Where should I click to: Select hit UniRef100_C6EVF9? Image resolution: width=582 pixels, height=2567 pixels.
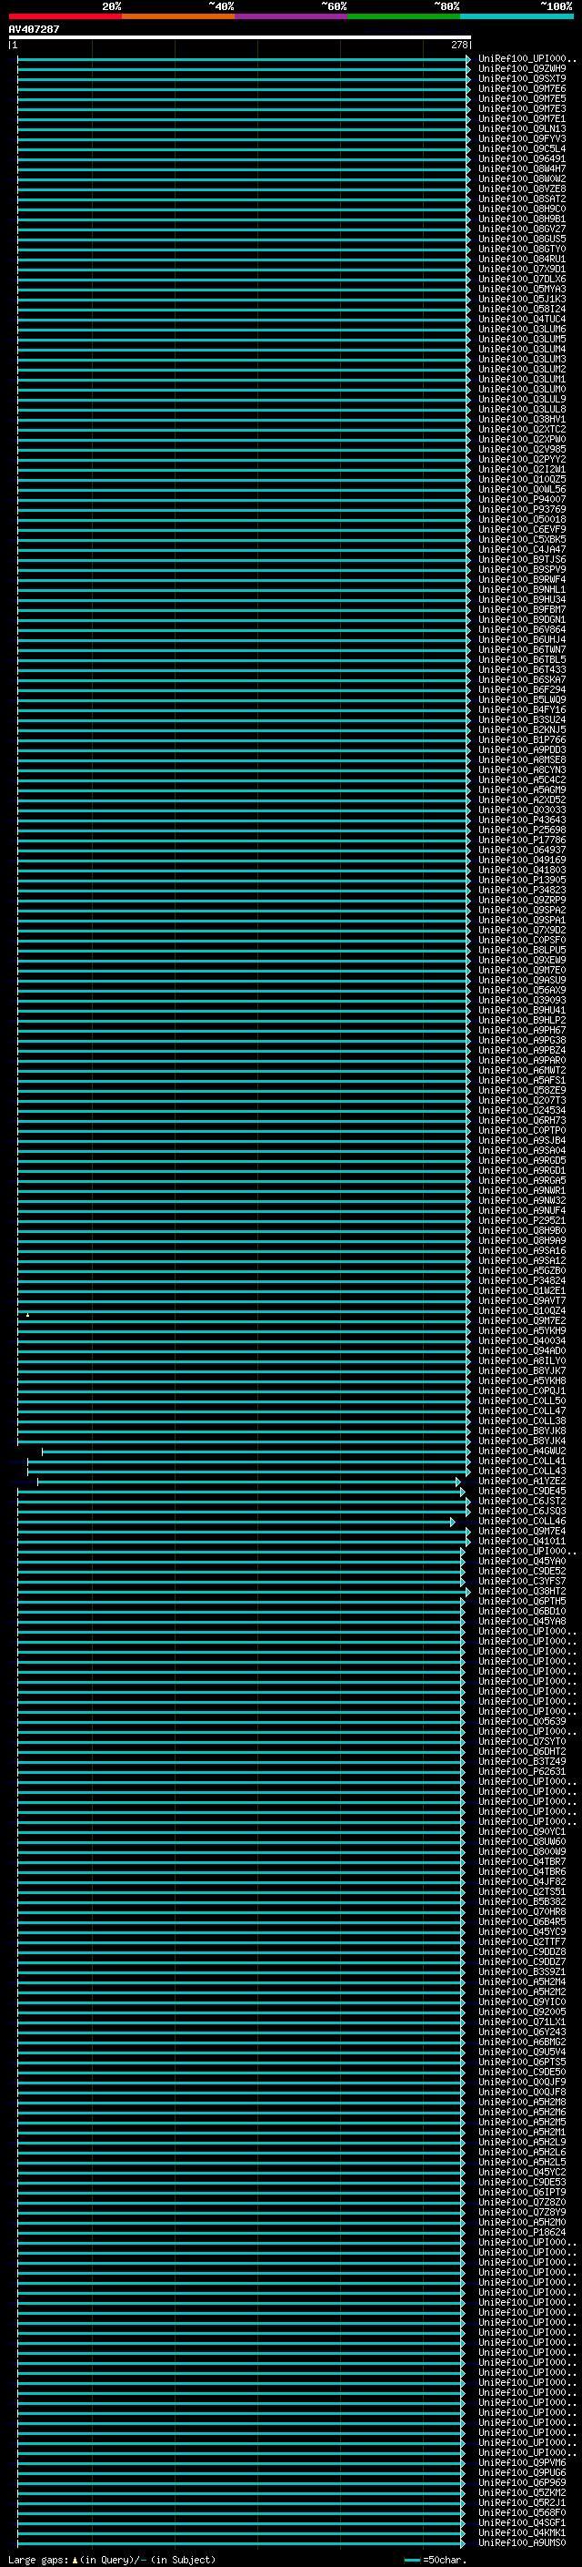522,529
